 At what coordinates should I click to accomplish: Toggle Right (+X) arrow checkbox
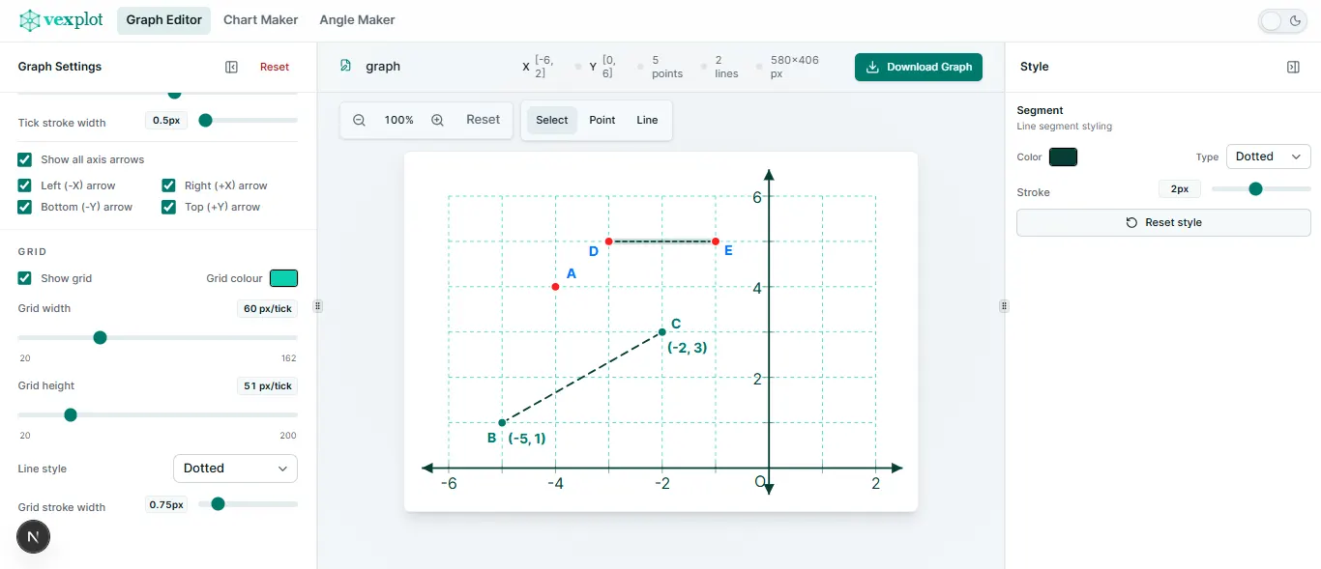tap(169, 185)
